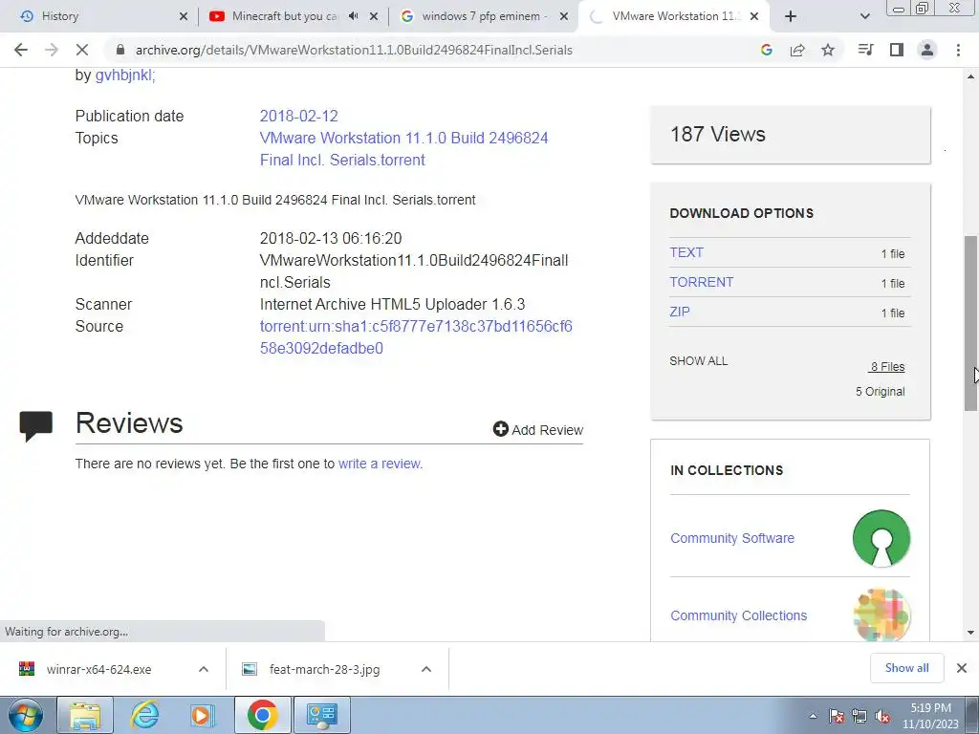Bookmark this page with the star icon
Viewport: 979px width, 734px height.
(828, 50)
